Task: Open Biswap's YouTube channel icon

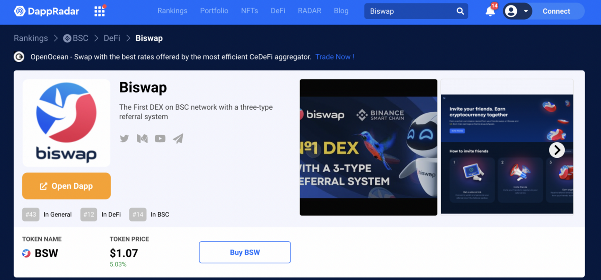Action: click(x=160, y=139)
